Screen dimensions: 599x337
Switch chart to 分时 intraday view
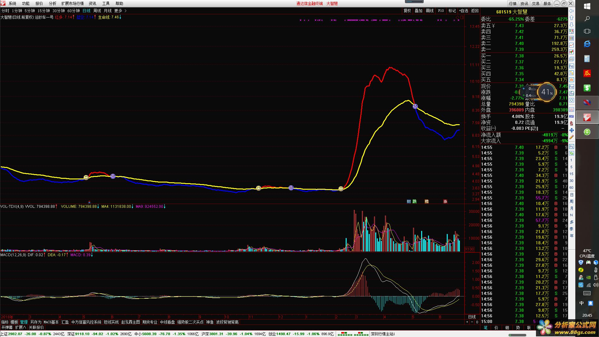[x=5, y=11]
